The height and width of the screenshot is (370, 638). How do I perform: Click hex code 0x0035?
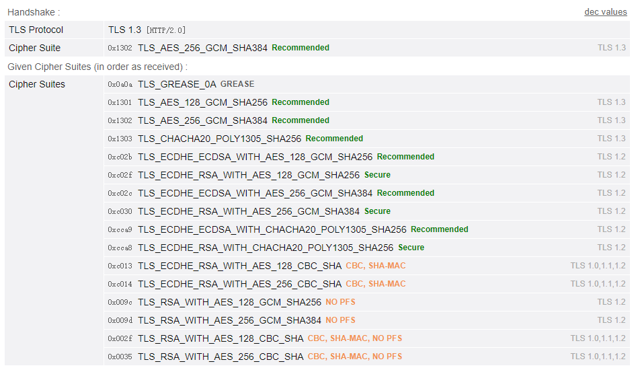[120, 357]
